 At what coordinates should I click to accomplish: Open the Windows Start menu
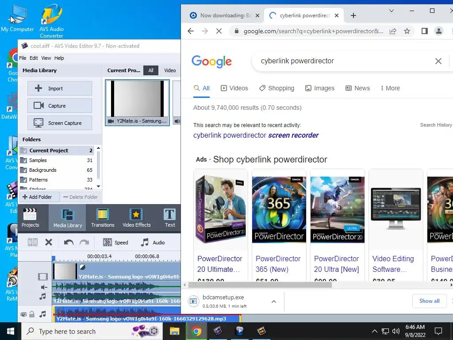[x=11, y=331]
